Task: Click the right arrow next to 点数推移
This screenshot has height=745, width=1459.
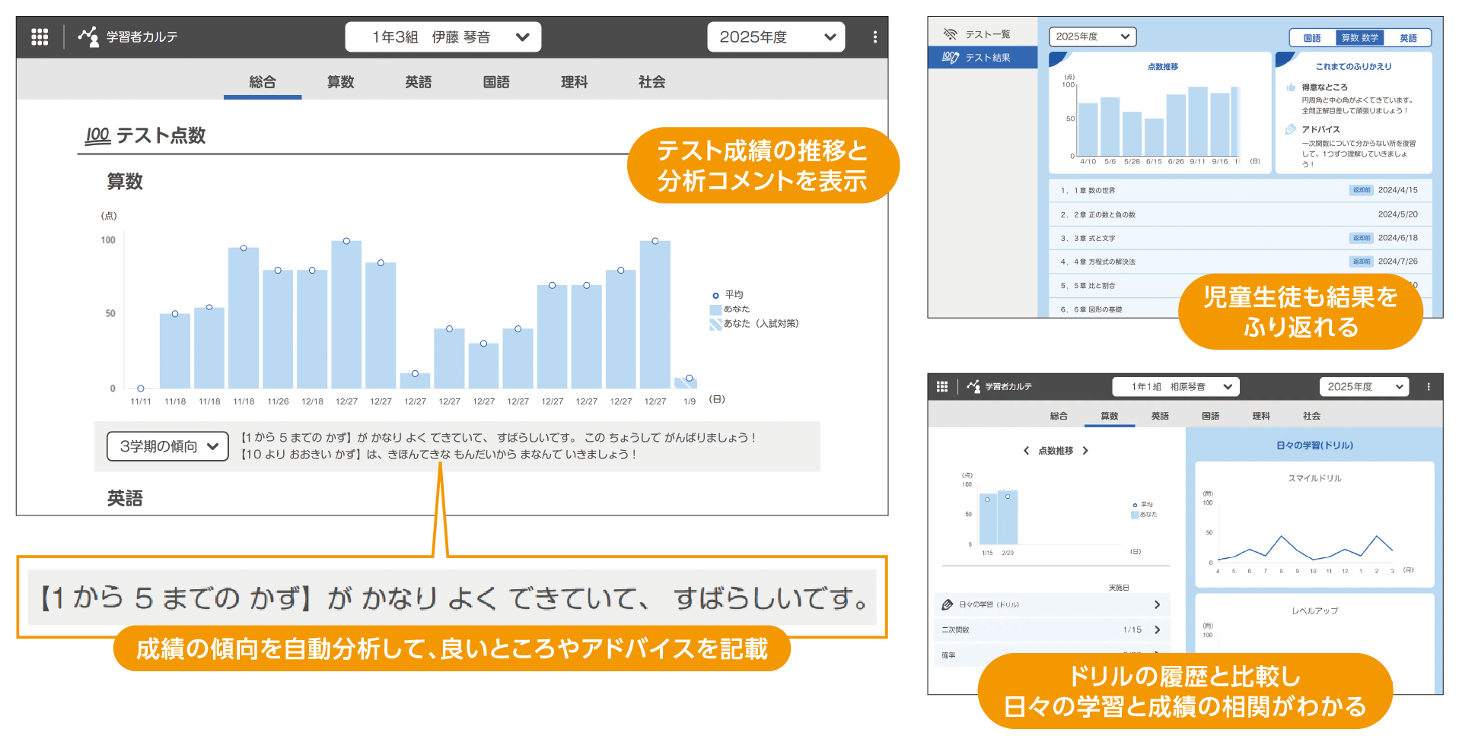Action: click(1085, 451)
